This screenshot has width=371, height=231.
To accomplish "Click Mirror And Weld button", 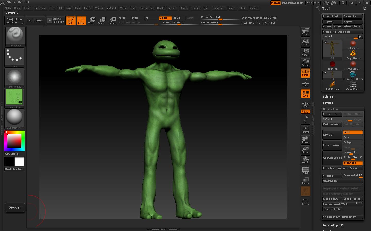I will [x=342, y=204].
